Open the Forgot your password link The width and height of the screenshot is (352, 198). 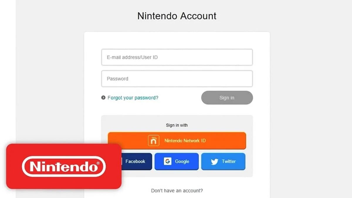[133, 98]
